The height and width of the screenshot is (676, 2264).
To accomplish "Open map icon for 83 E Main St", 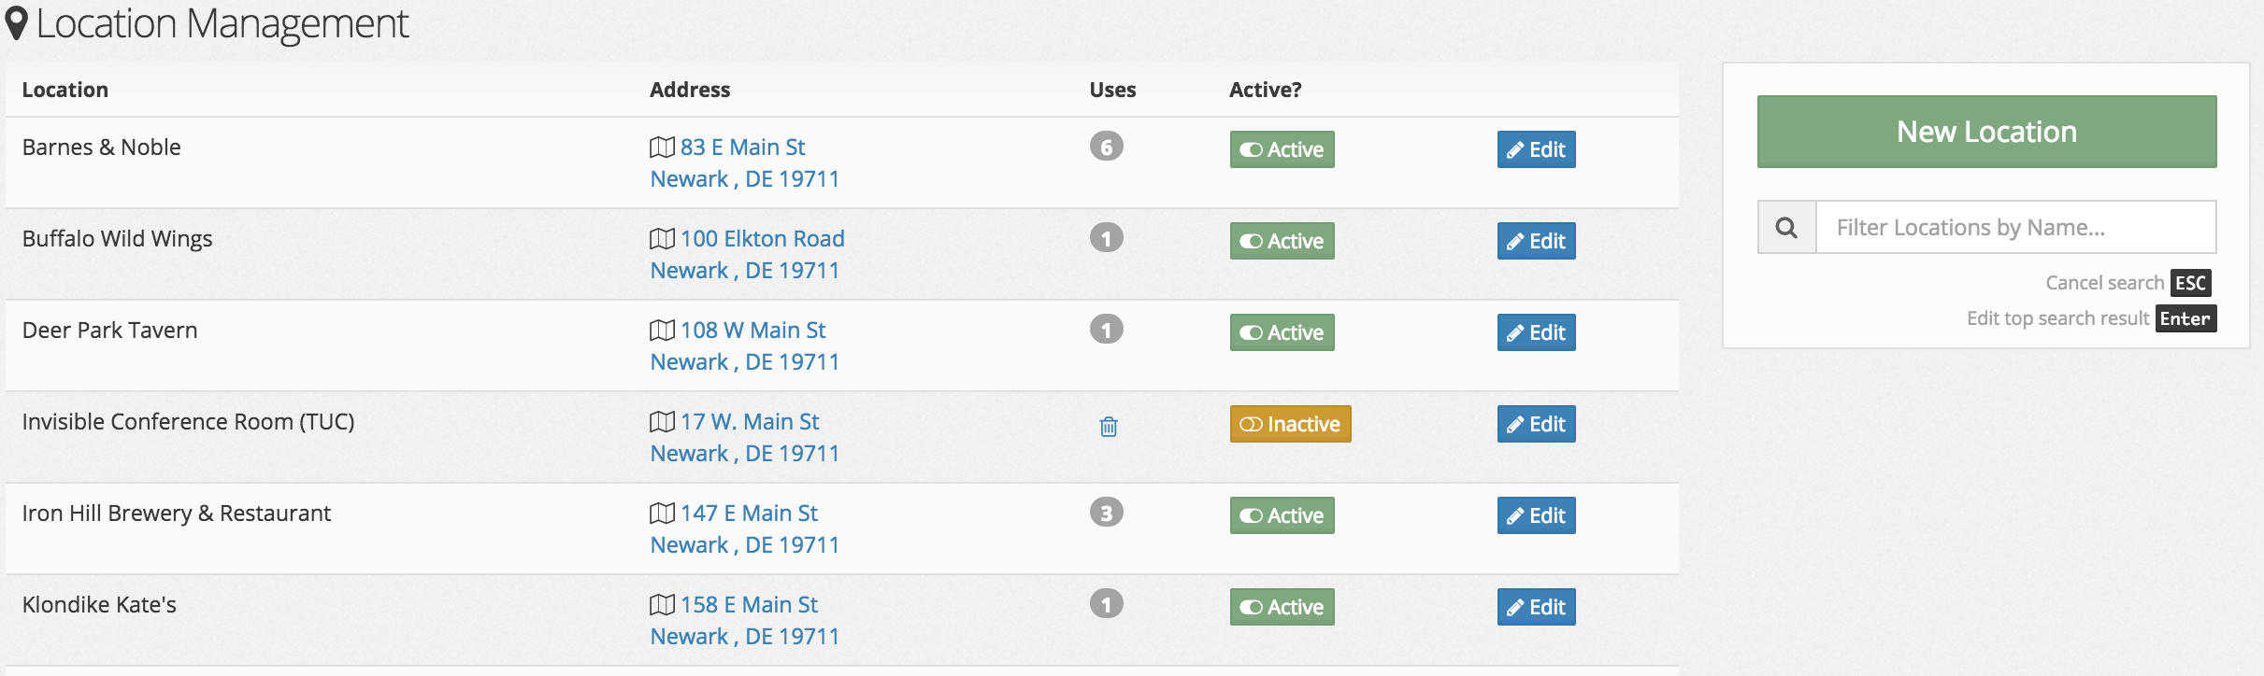I will [x=662, y=148].
